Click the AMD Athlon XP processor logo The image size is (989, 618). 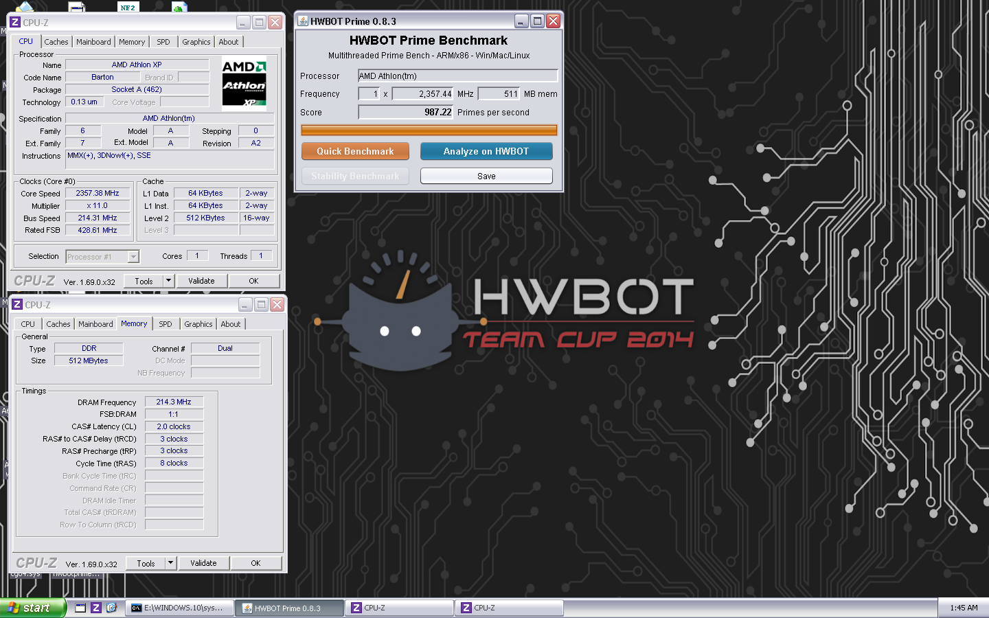[244, 84]
